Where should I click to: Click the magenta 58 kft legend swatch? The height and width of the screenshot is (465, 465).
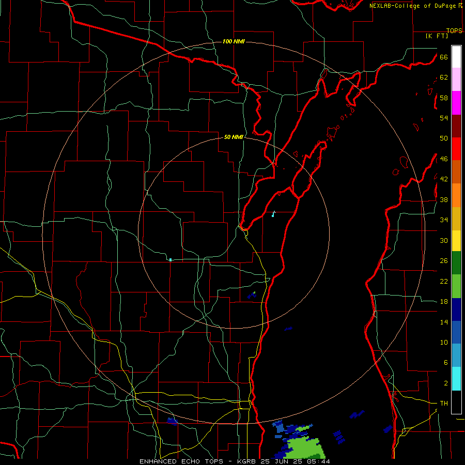(x=456, y=103)
